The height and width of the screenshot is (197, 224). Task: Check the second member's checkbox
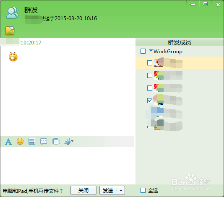[x=150, y=75]
